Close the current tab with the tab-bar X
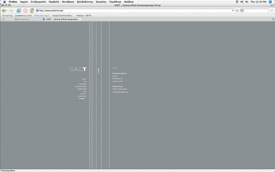 tap(273, 19)
